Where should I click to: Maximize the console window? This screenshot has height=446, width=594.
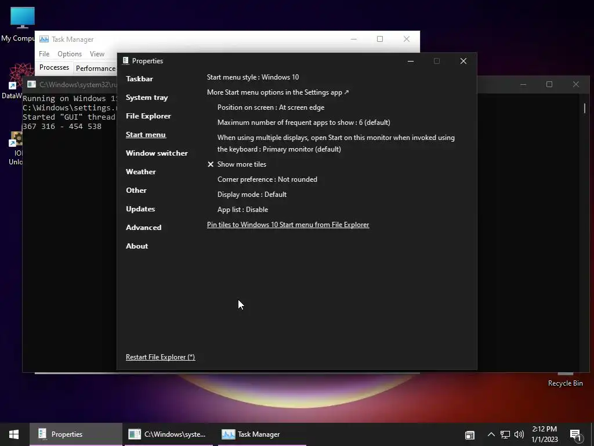549,85
